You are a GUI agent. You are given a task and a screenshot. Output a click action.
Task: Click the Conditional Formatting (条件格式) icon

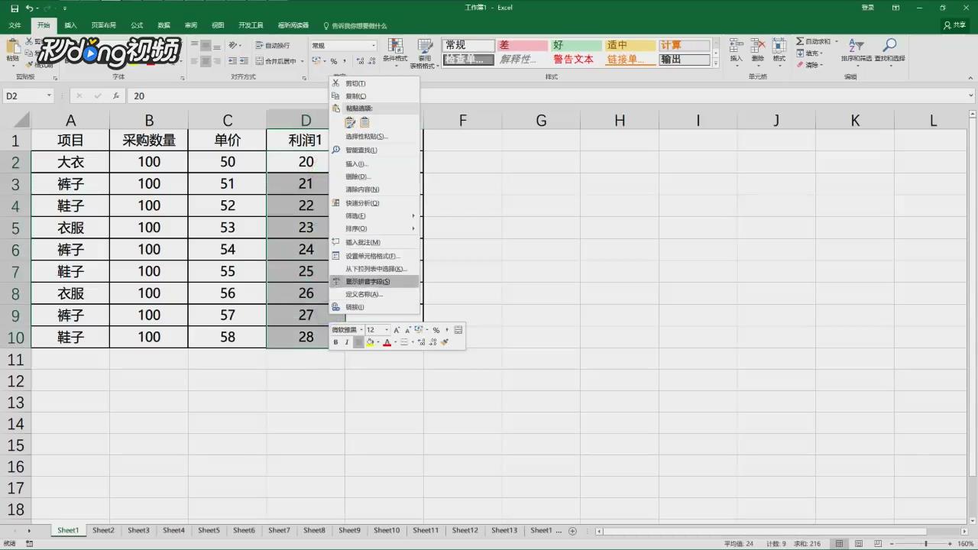pyautogui.click(x=395, y=46)
